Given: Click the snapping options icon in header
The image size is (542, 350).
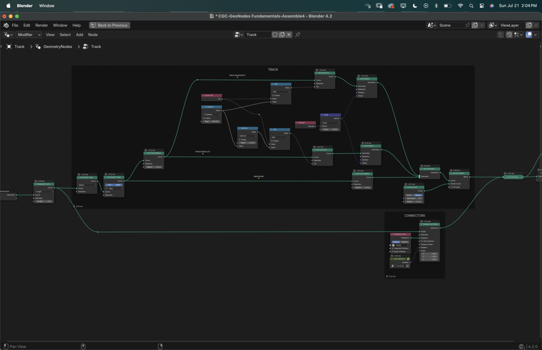Looking at the screenshot, I should pos(517,35).
